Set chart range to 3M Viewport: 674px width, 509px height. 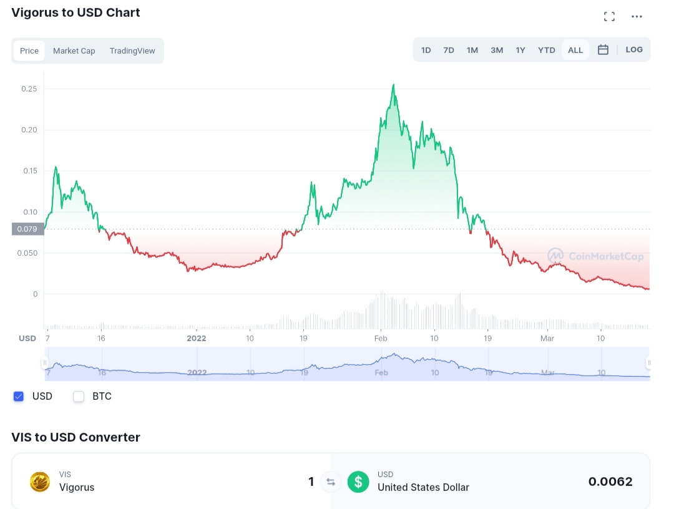click(x=497, y=51)
